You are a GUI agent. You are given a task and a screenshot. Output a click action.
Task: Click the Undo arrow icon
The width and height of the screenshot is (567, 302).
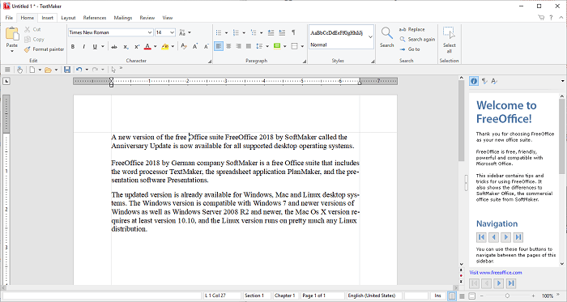point(79,70)
